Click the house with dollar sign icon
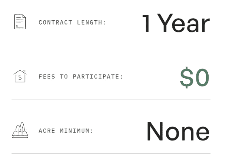The width and height of the screenshot is (226, 157). pos(20,76)
